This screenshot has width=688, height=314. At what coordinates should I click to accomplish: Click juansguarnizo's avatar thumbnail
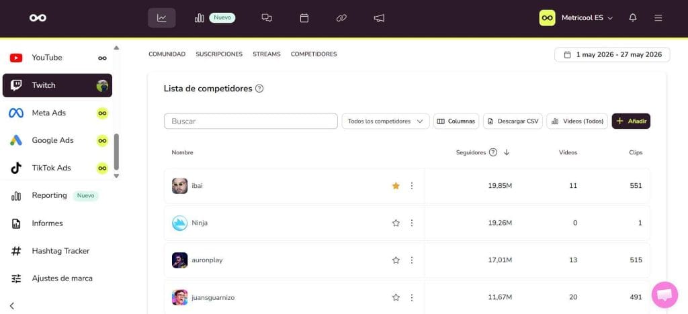tap(180, 297)
